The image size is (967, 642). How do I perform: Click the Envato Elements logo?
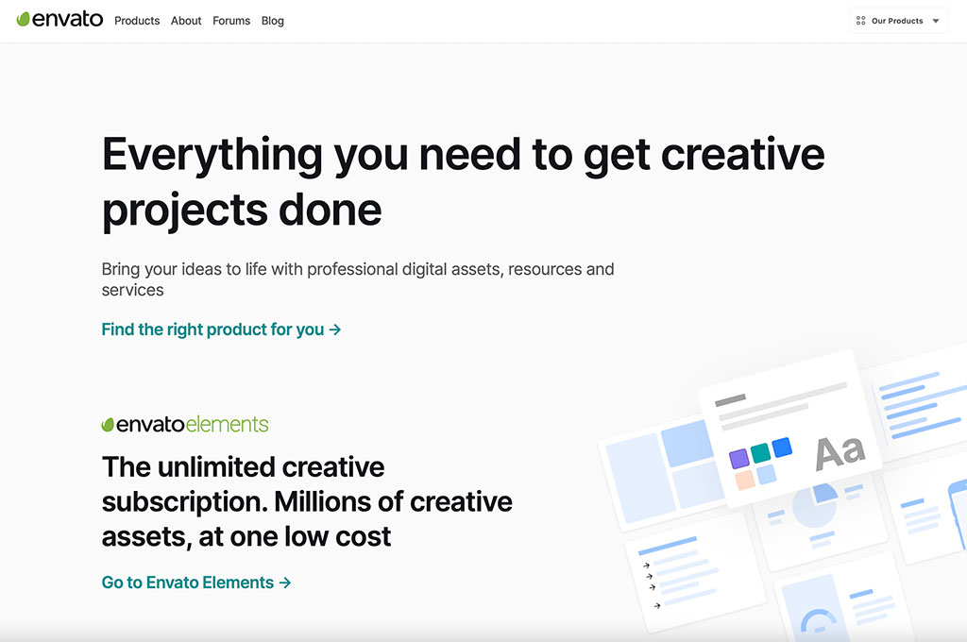coord(185,424)
